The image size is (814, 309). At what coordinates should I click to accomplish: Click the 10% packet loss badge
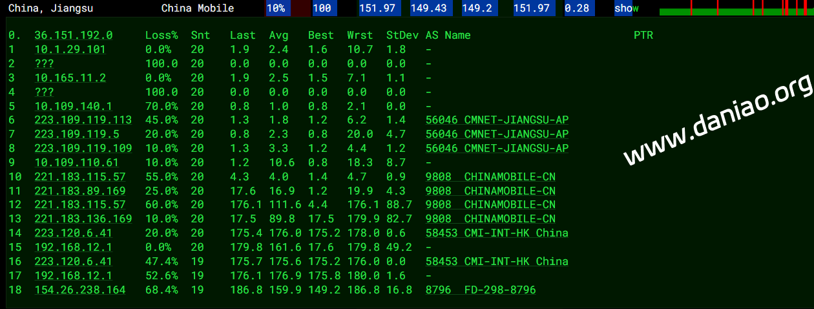276,8
